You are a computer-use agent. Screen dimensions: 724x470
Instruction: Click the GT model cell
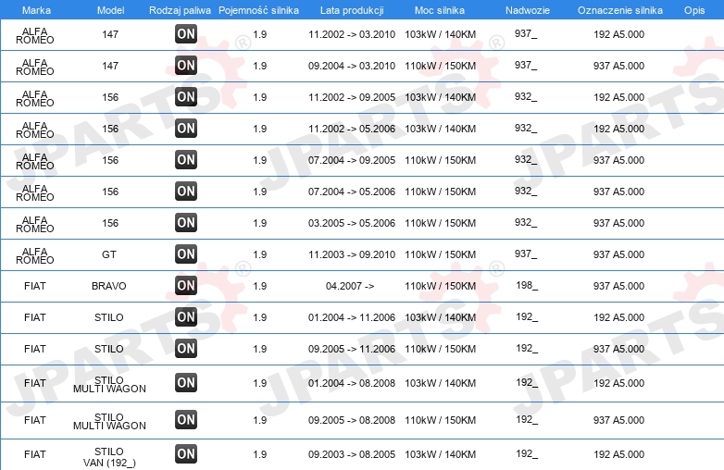109,254
